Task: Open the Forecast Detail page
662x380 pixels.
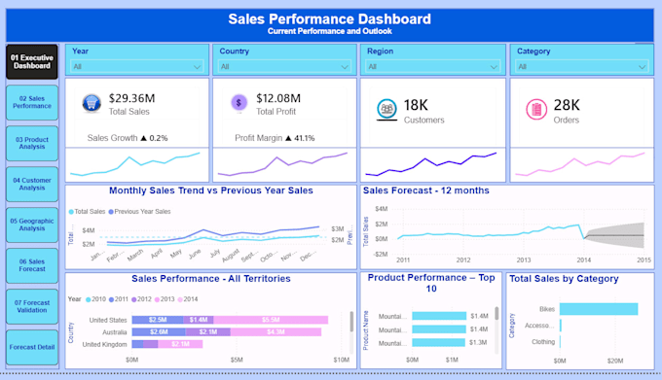Action: click(32, 347)
